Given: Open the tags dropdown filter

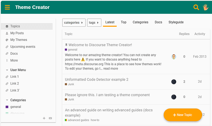Looking at the screenshot, I should point(94,22).
